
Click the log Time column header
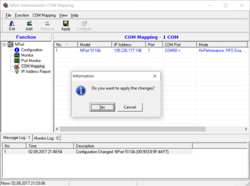50,146
